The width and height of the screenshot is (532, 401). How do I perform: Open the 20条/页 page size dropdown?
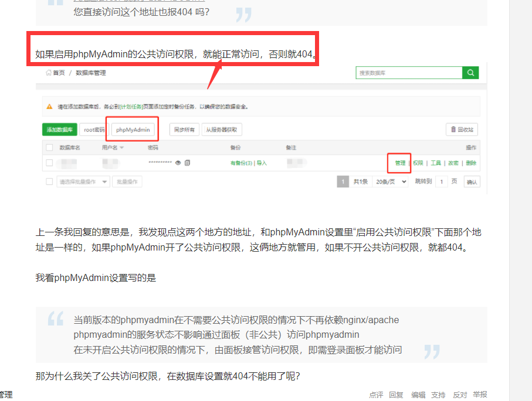coord(391,182)
